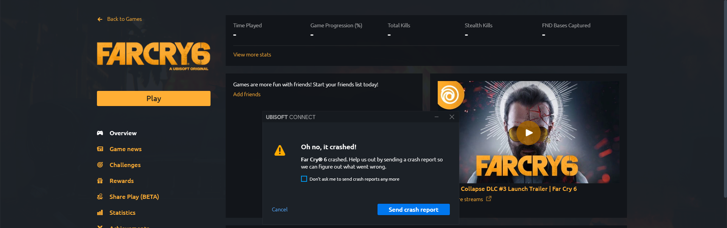
Task: Play the Collapse DLC trailer video
Action: click(x=529, y=133)
